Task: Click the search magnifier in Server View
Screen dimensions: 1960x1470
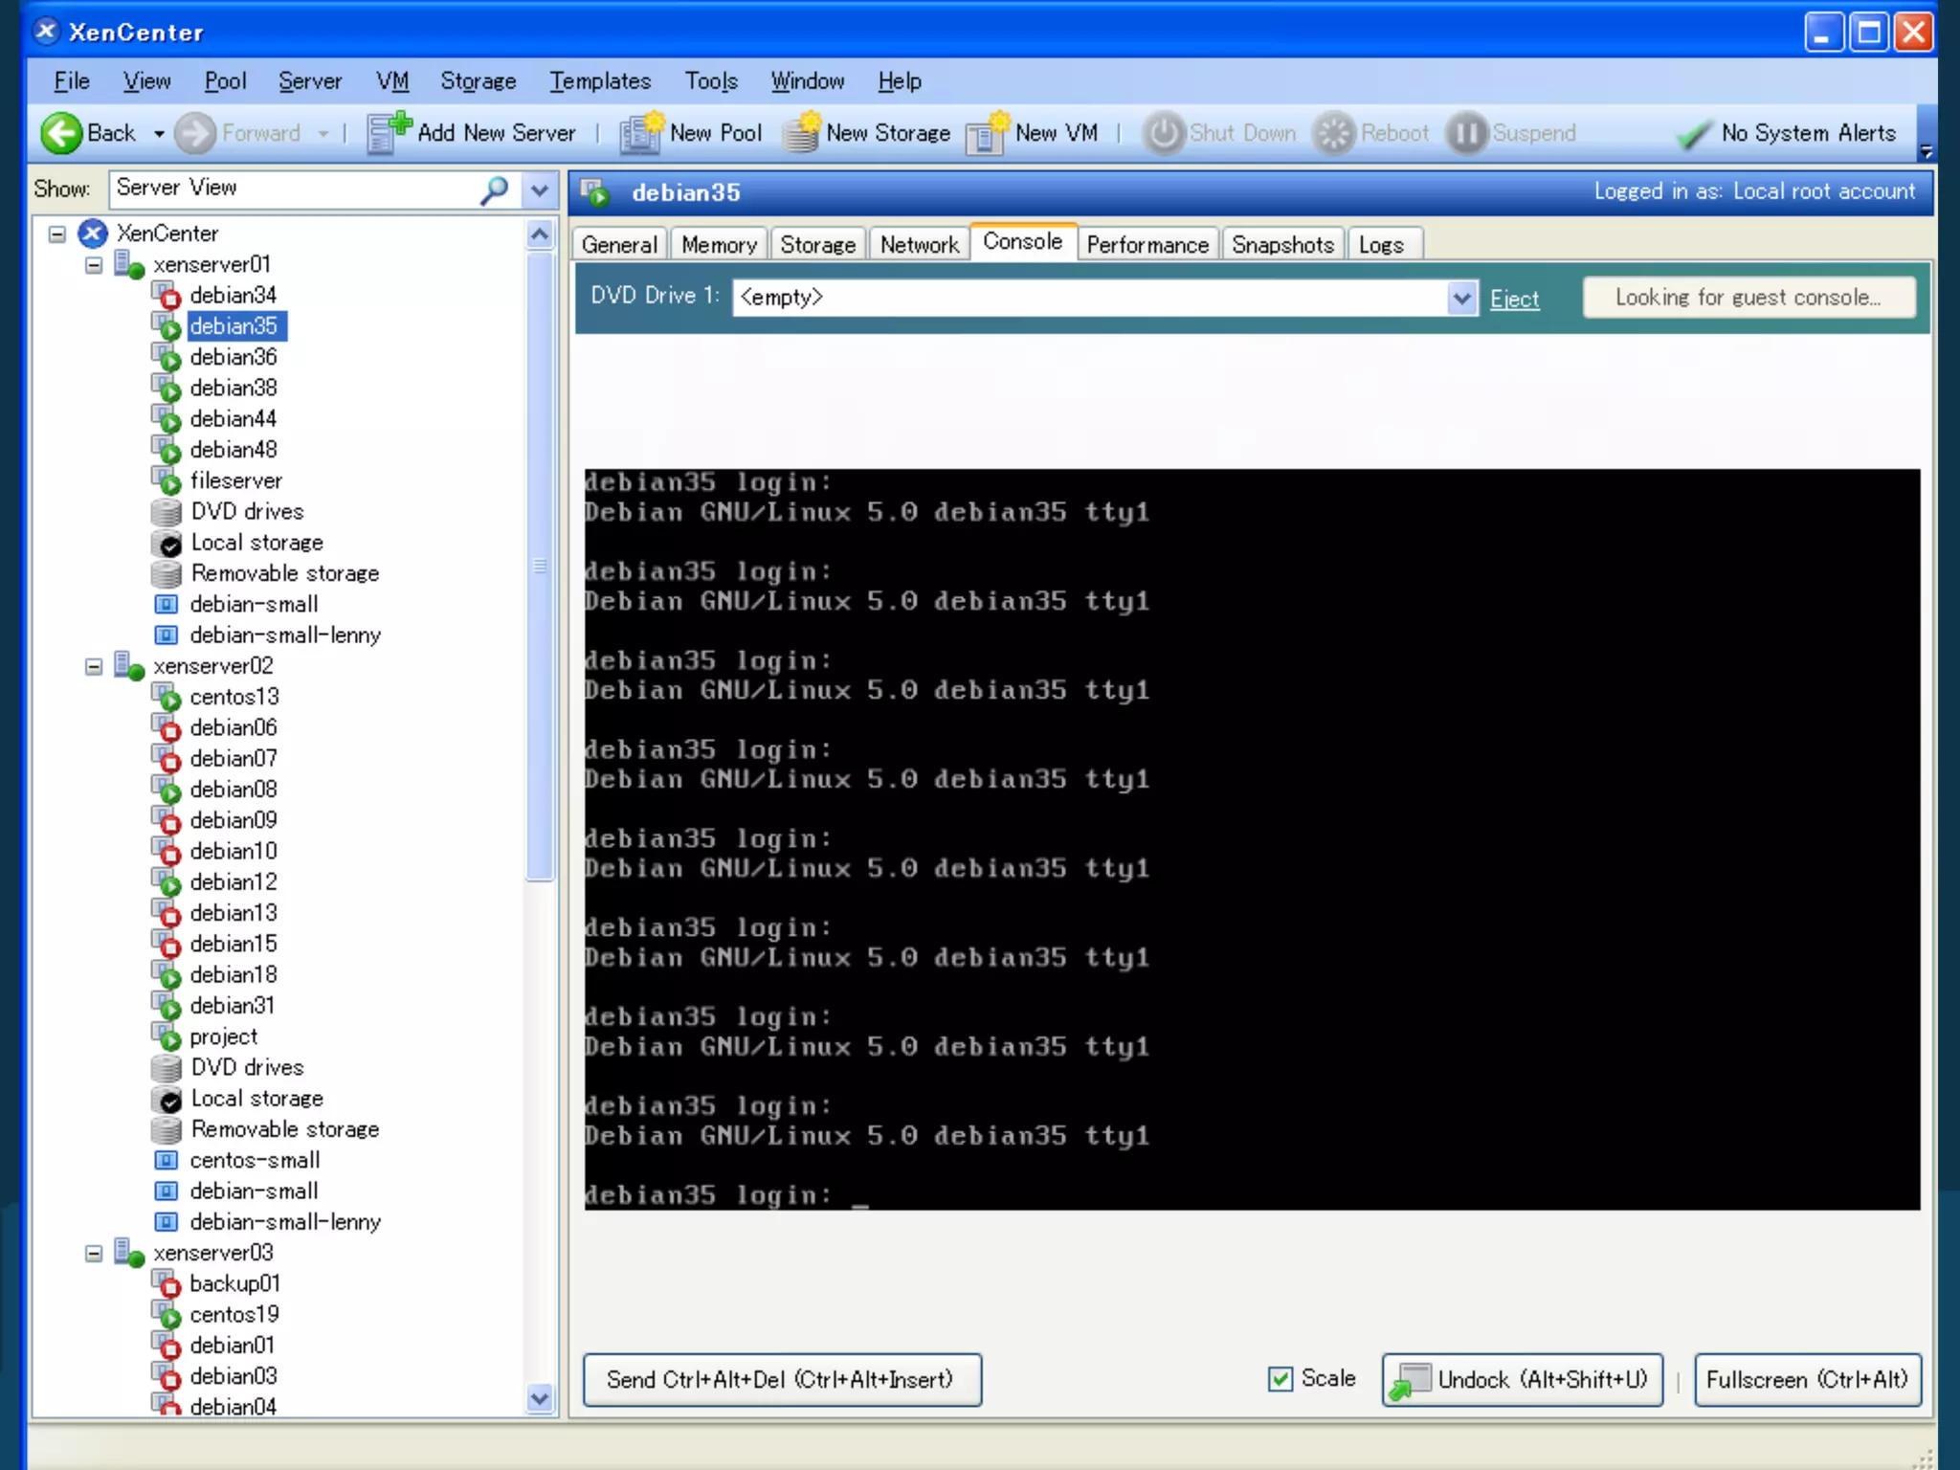Action: pyautogui.click(x=494, y=189)
